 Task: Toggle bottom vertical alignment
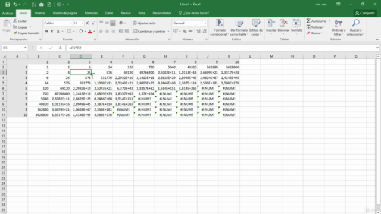[113, 23]
